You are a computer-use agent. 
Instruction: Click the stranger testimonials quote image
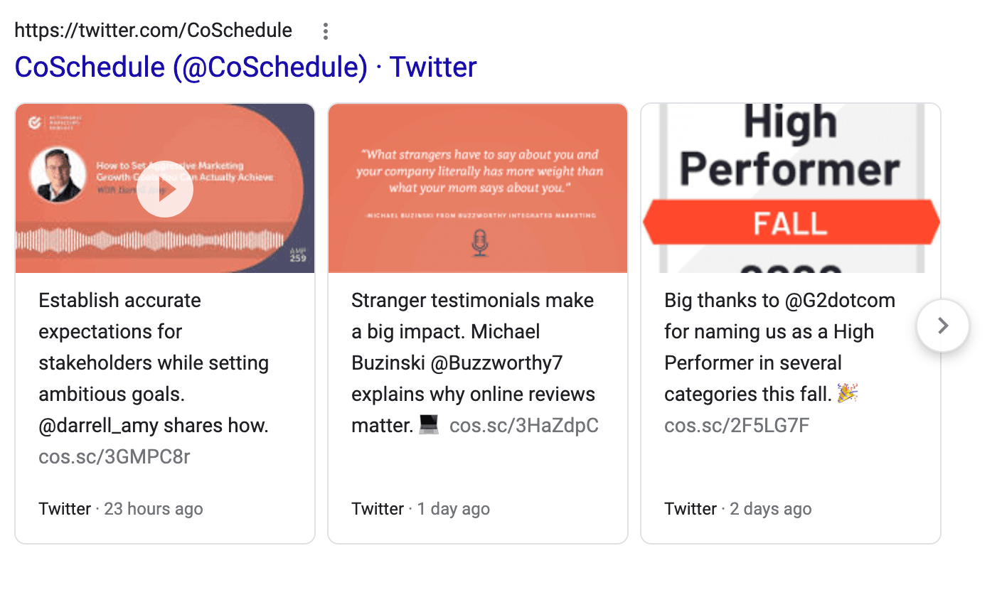477,188
